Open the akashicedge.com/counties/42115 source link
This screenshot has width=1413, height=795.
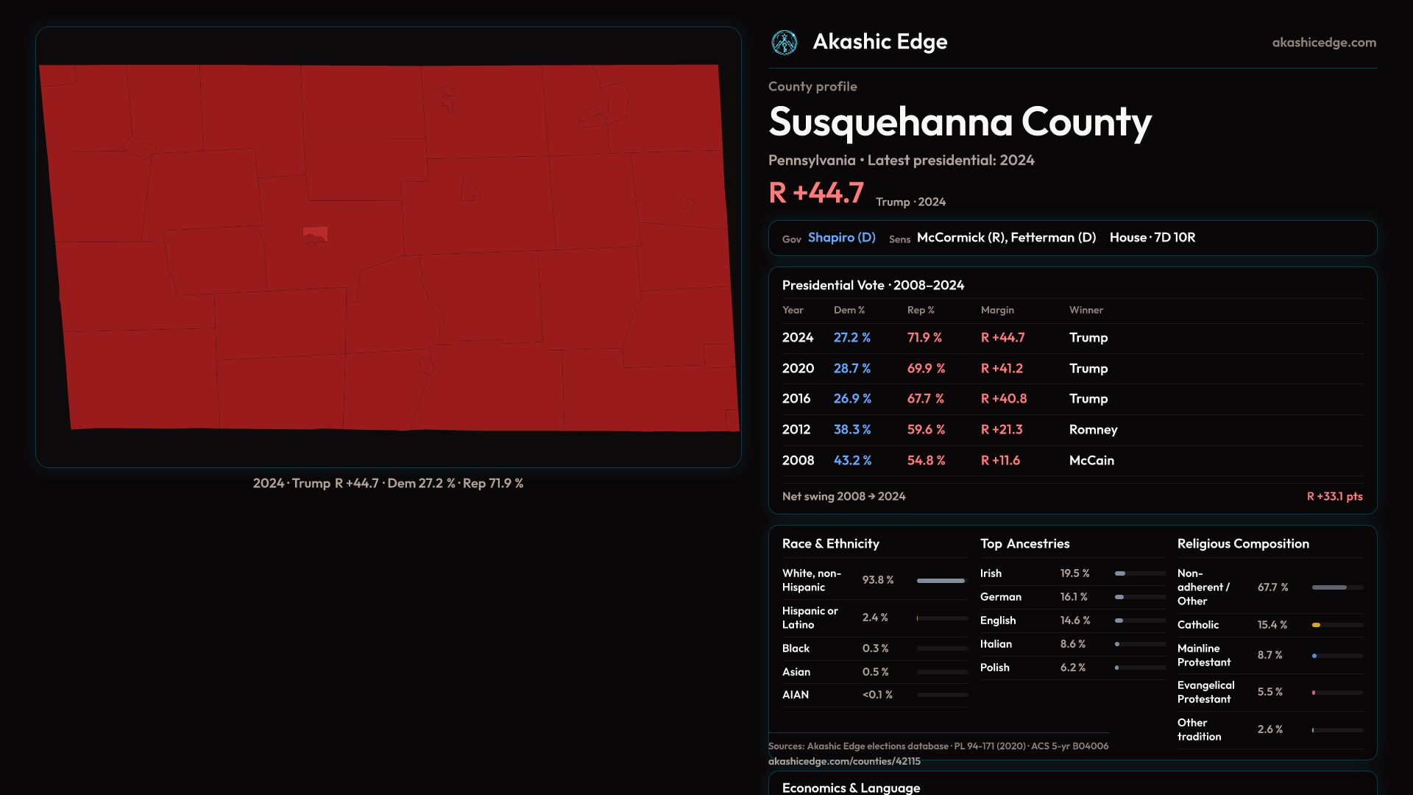[x=844, y=762]
